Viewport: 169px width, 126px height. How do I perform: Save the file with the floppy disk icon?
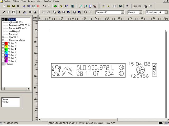(13, 6)
